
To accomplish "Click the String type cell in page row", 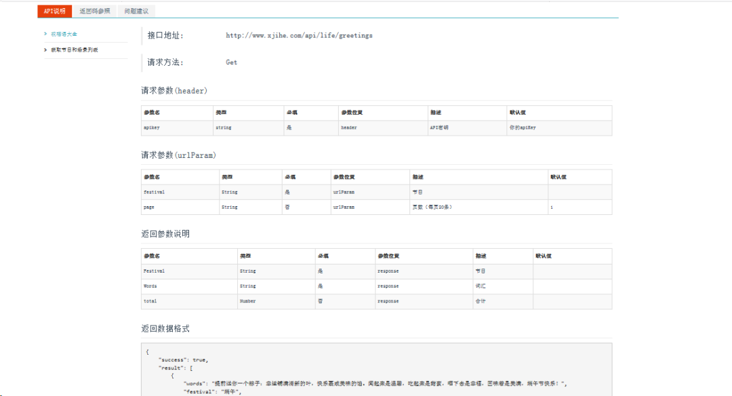I will point(251,207).
